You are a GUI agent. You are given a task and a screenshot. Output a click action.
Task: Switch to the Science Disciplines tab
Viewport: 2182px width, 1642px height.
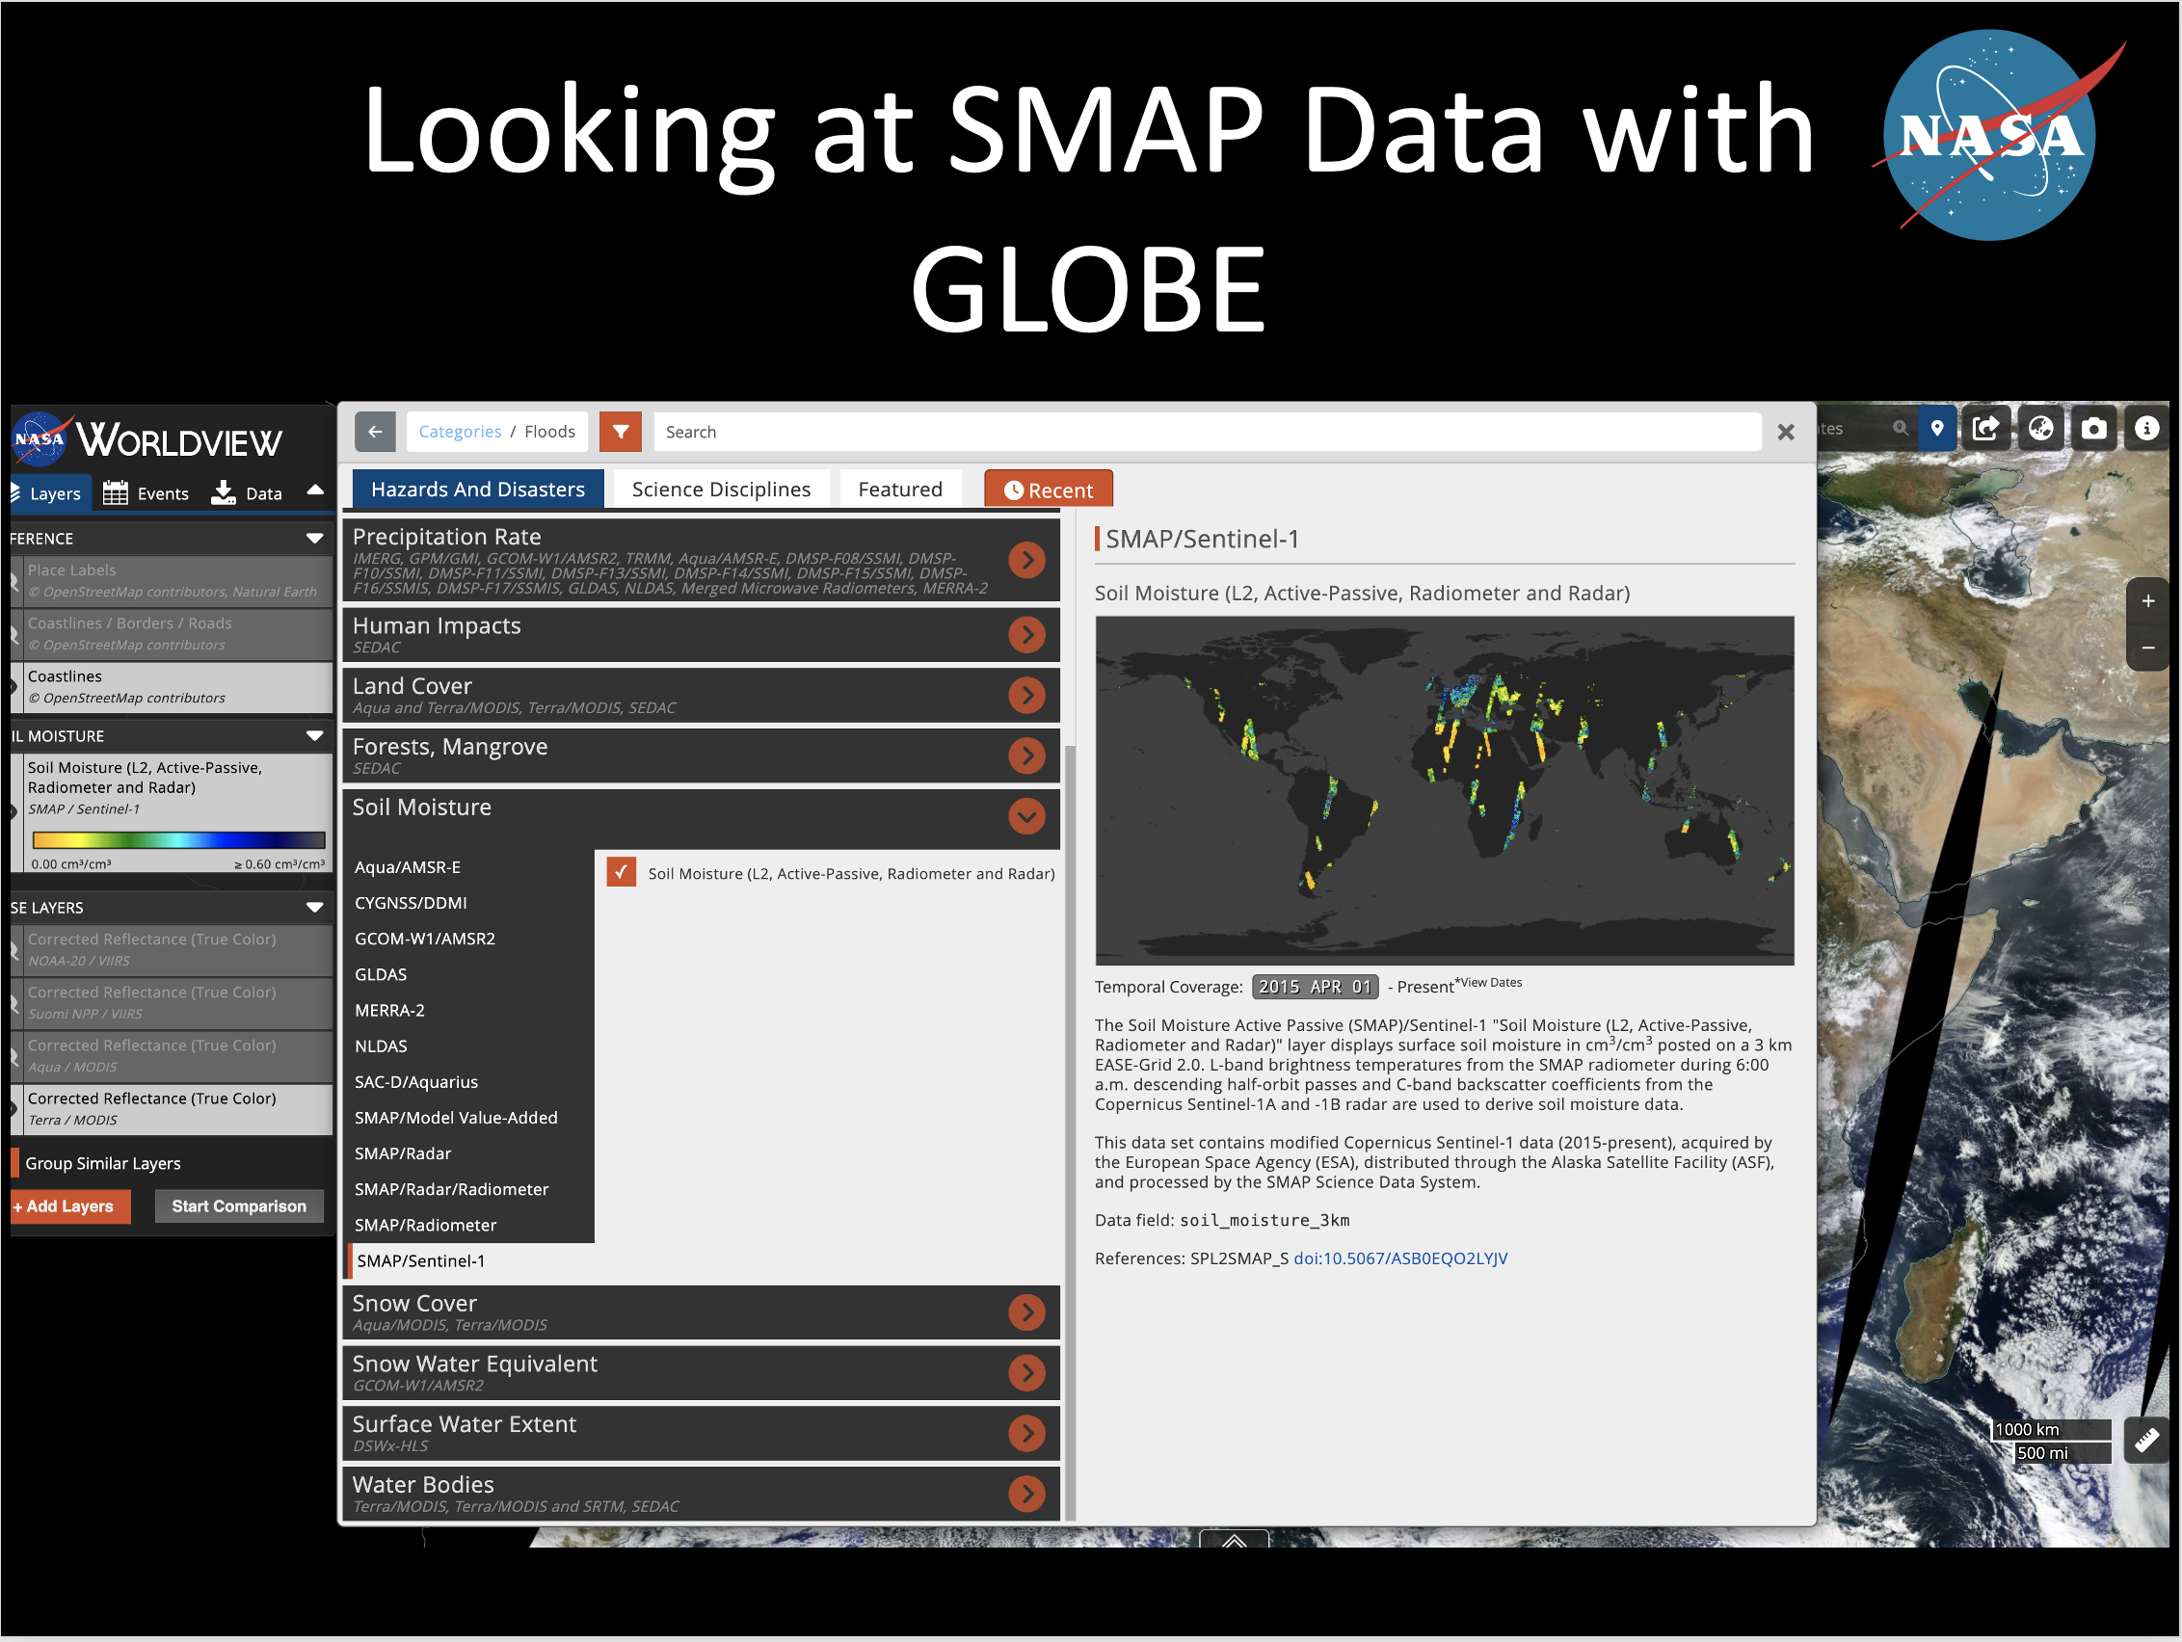tap(721, 489)
